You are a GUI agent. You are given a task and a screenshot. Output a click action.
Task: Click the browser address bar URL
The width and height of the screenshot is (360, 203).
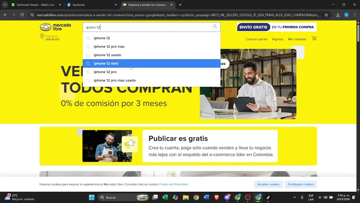pos(179,15)
